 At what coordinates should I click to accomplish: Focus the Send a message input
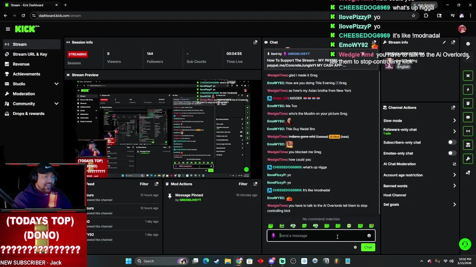click(321, 235)
